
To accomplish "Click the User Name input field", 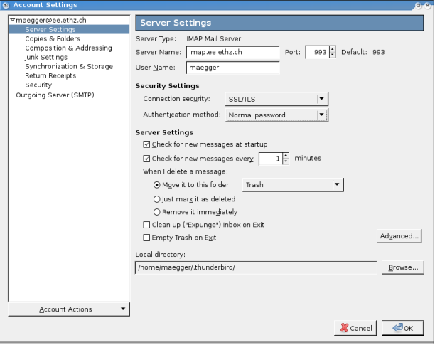I will (232, 68).
